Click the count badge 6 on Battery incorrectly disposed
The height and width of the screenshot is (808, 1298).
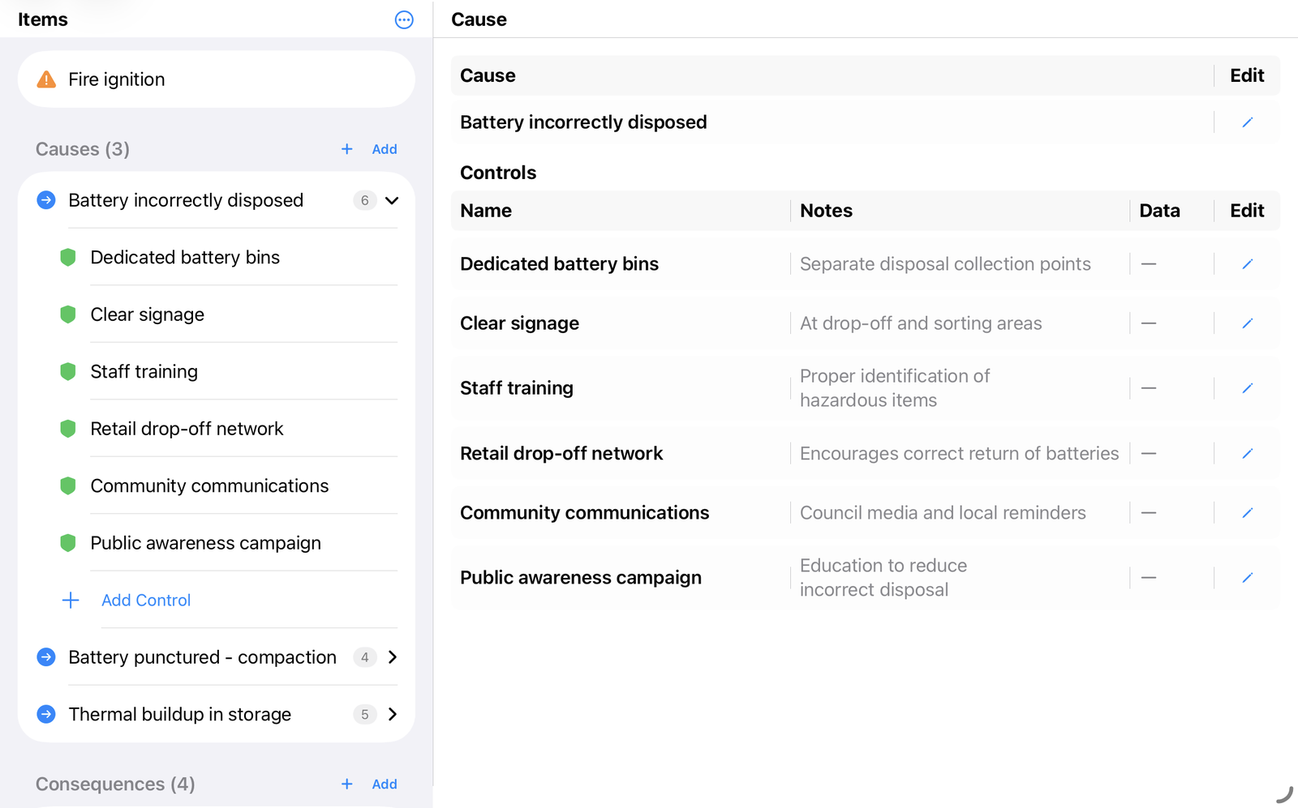[364, 200]
